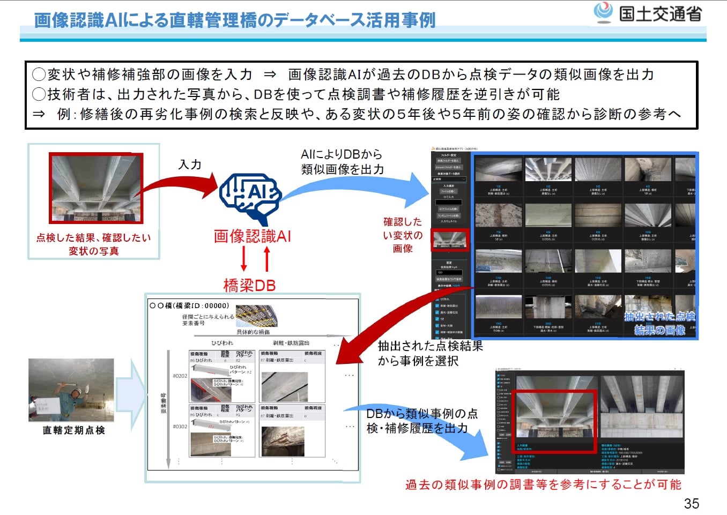Click the search results TopK value field
The width and height of the screenshot is (727, 515).
(449, 272)
